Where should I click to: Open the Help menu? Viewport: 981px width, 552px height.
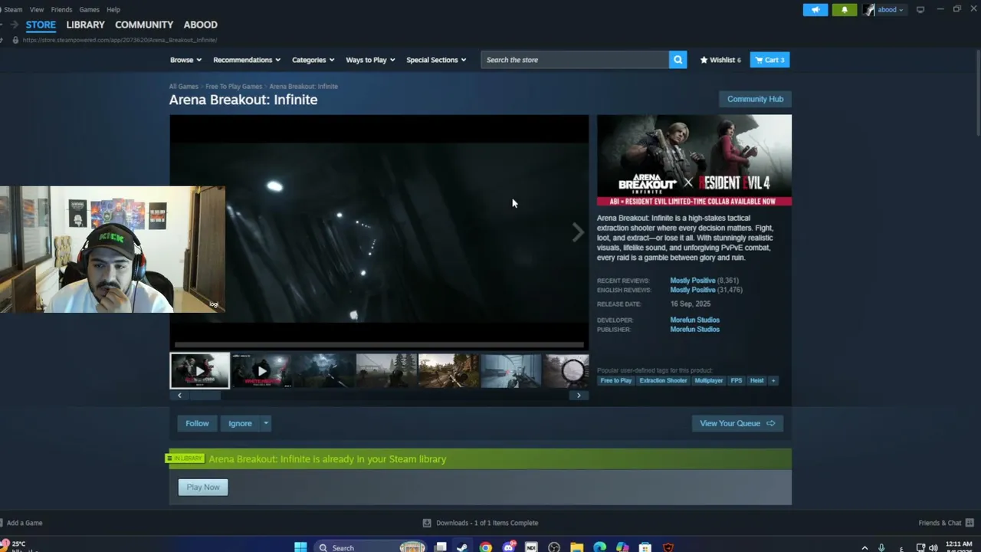pyautogui.click(x=113, y=10)
